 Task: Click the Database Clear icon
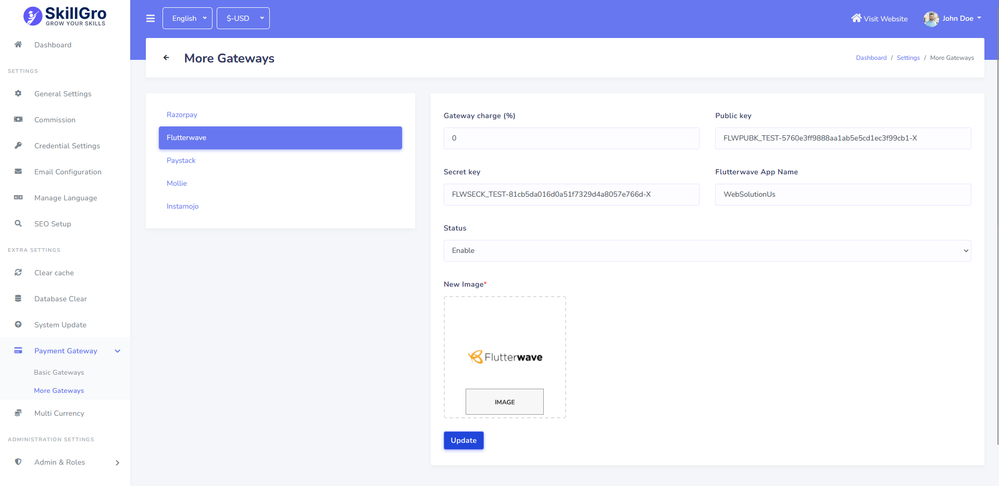[x=18, y=299]
